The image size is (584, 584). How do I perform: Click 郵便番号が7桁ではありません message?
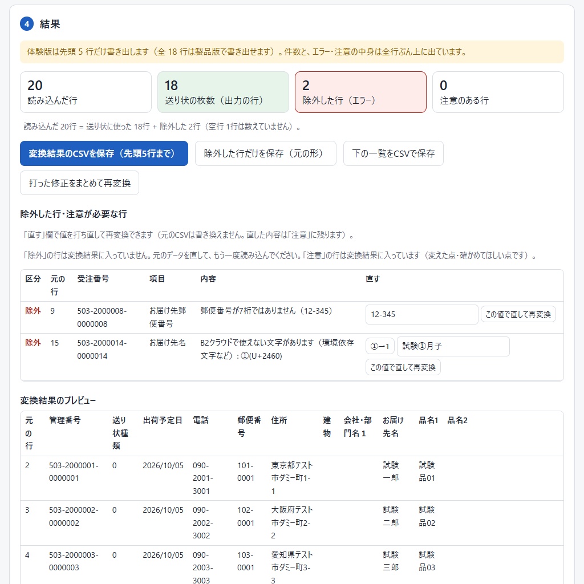[x=266, y=311]
